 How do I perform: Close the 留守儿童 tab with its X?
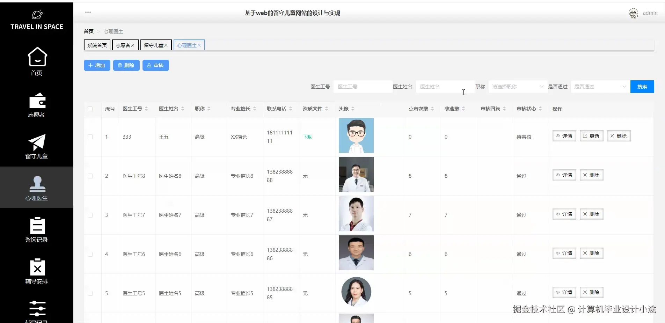click(166, 45)
